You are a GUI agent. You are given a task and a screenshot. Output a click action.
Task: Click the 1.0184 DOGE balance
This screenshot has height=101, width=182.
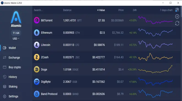(71, 70)
